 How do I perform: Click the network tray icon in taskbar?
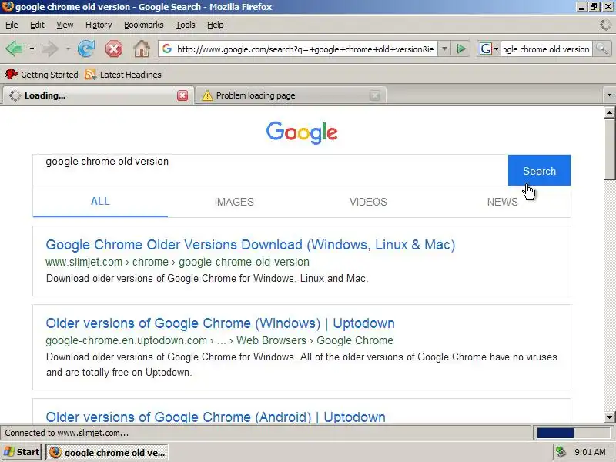(560, 452)
